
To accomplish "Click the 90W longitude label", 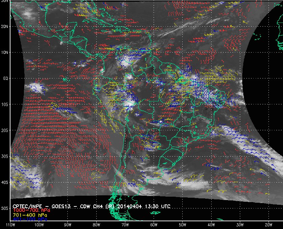I will coord(68,225).
